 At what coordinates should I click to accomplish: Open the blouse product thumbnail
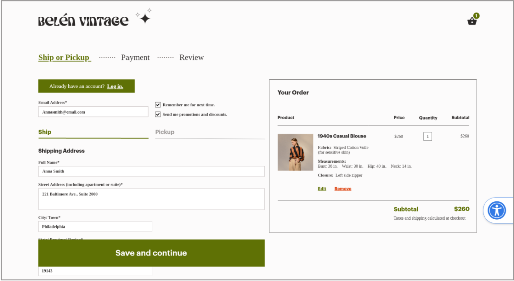point(295,152)
